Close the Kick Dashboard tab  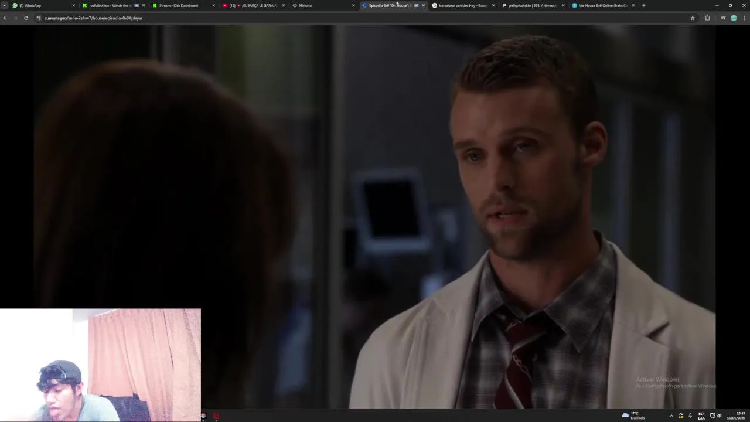[213, 5]
